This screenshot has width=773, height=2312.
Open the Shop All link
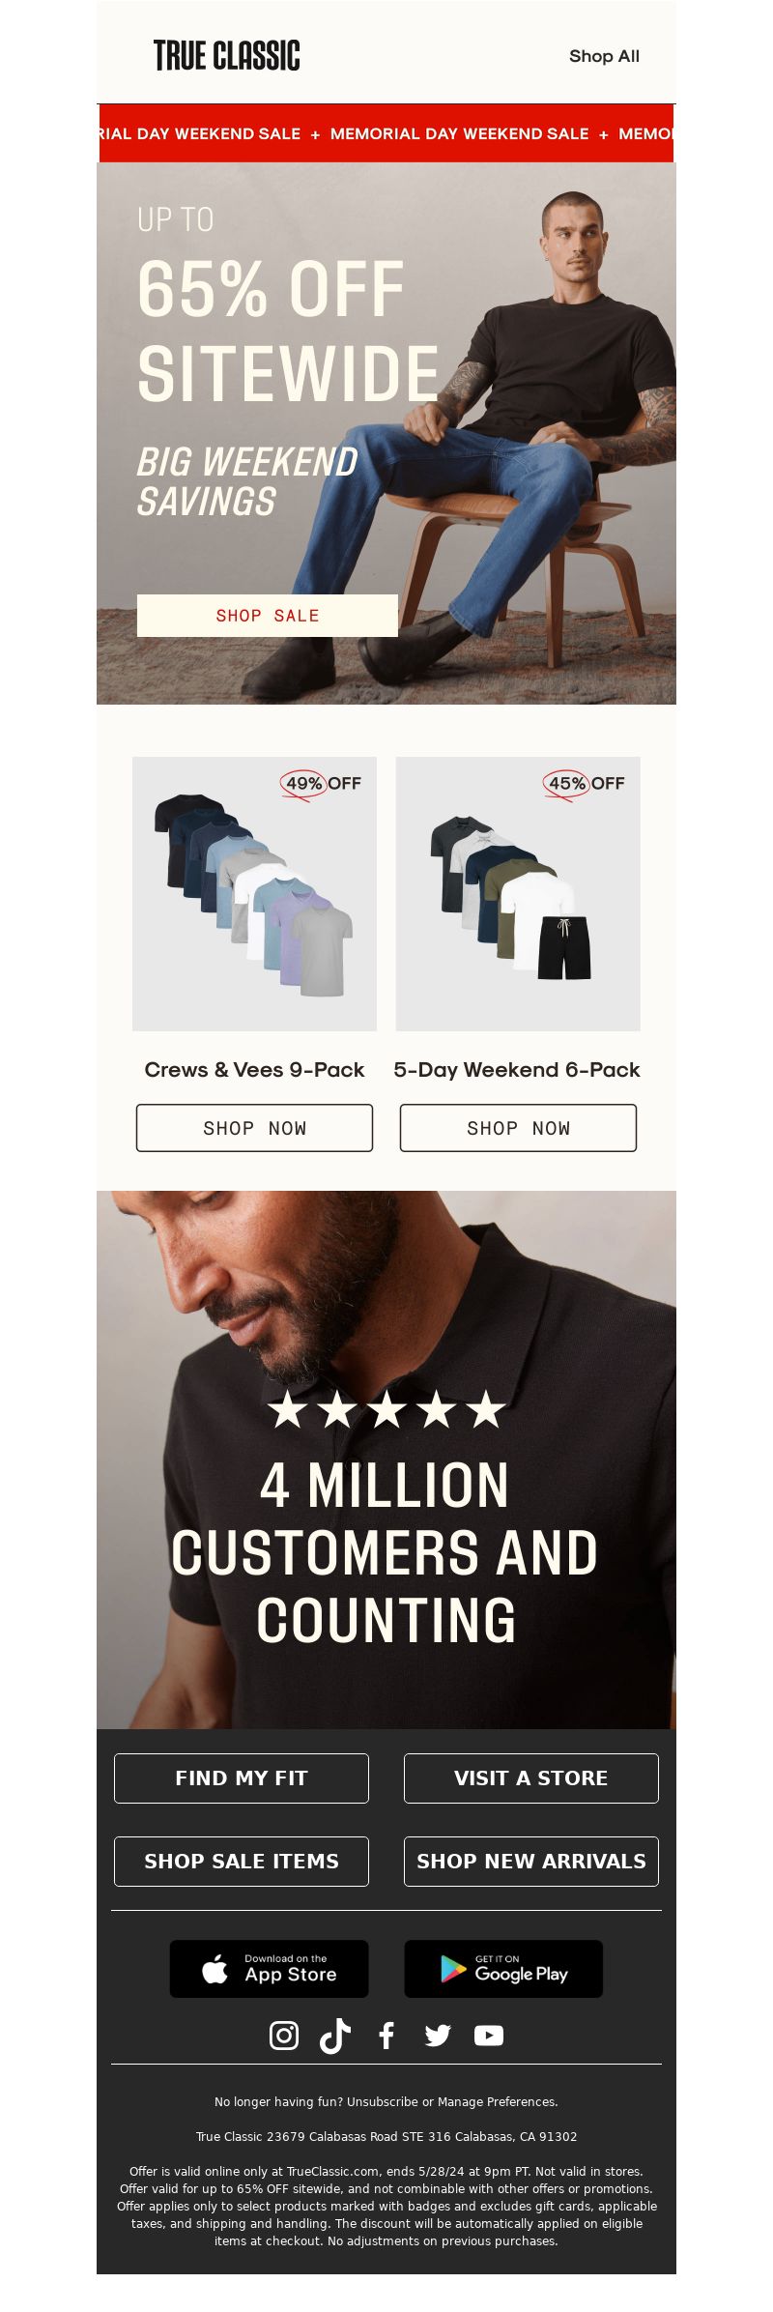pos(604,56)
